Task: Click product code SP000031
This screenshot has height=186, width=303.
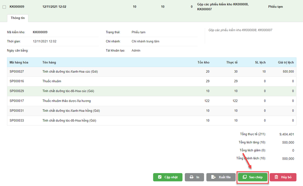Action: click(17, 111)
